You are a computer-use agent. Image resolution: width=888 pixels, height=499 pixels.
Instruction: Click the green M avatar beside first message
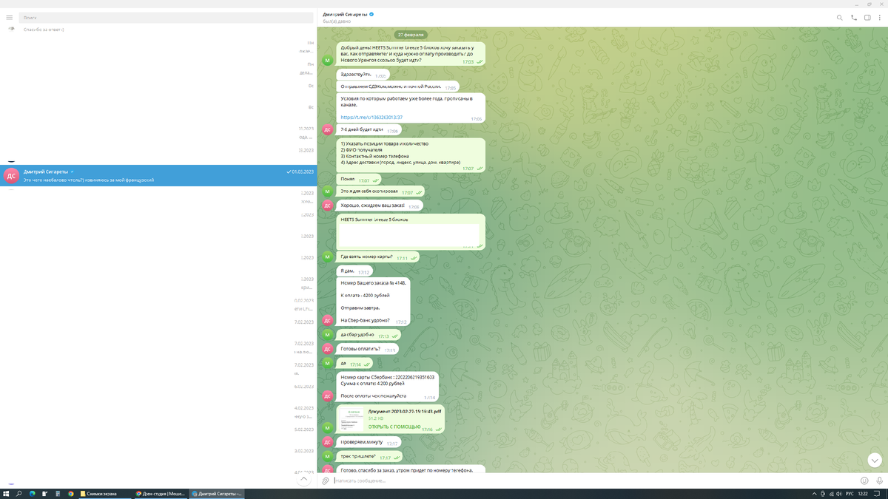(x=327, y=60)
